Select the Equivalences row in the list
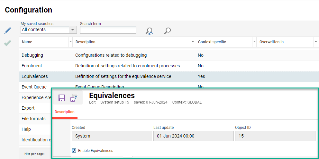The image size is (319, 159). [x=35, y=76]
